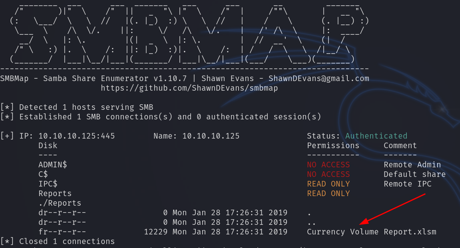
Task: Click the Reports share entry
Action: (x=55, y=193)
